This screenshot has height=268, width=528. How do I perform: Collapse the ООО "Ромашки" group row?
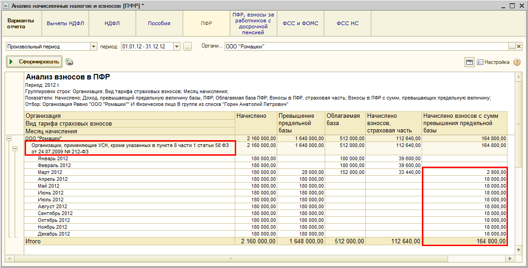[x=9, y=138]
